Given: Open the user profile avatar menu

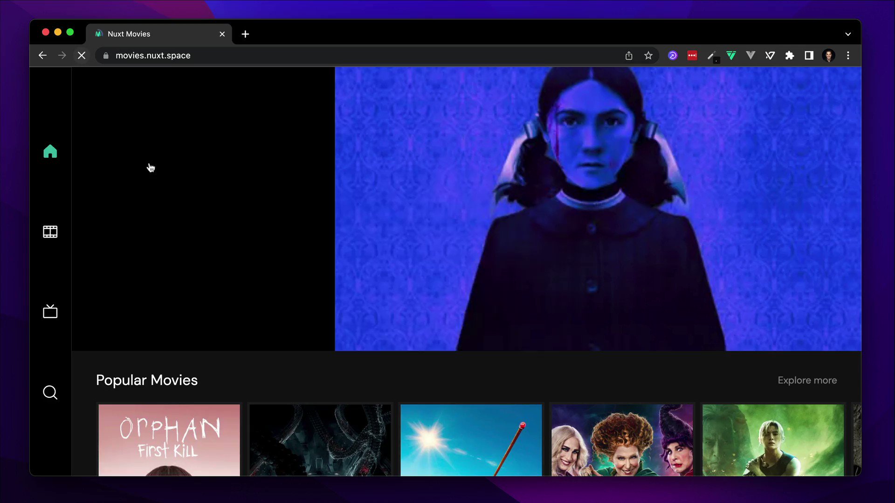Looking at the screenshot, I should 828,56.
